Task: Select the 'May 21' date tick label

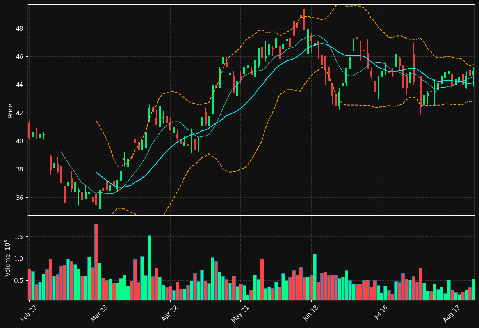Action: tap(240, 314)
